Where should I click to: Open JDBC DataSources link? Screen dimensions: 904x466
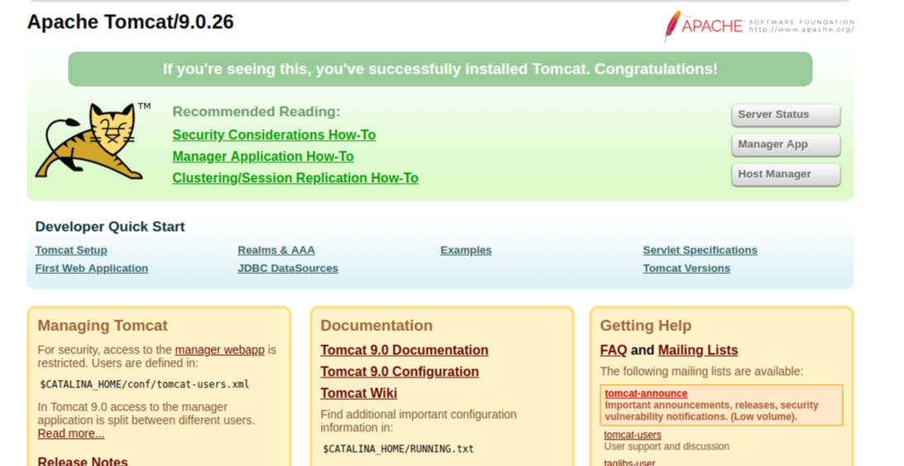click(x=288, y=268)
